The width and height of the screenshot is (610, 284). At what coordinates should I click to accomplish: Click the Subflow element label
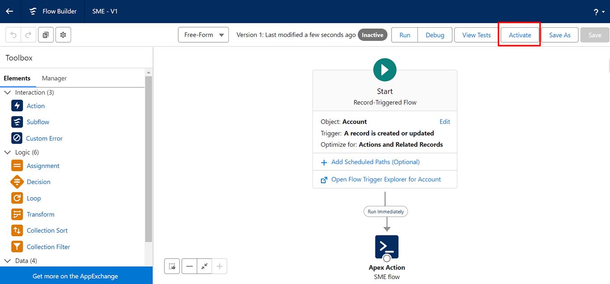pos(38,122)
